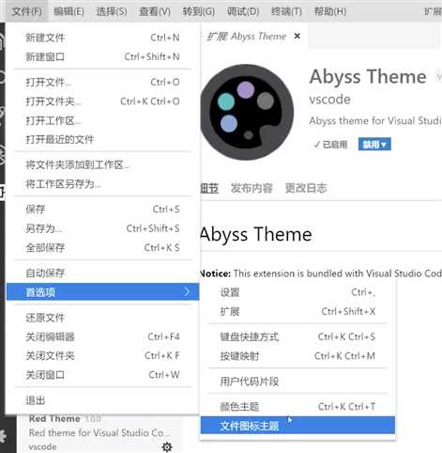Click the Red Theme extension entry
The height and width of the screenshot is (453, 442).
[x=100, y=433]
